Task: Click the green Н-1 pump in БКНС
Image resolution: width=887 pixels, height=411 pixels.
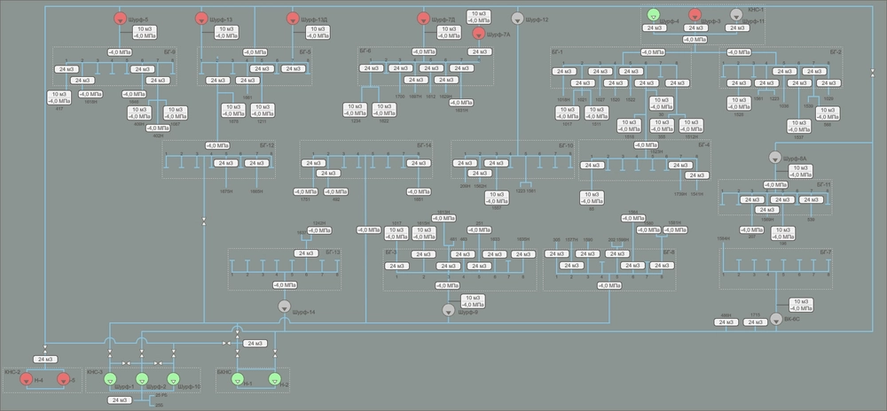Action: 237,379
